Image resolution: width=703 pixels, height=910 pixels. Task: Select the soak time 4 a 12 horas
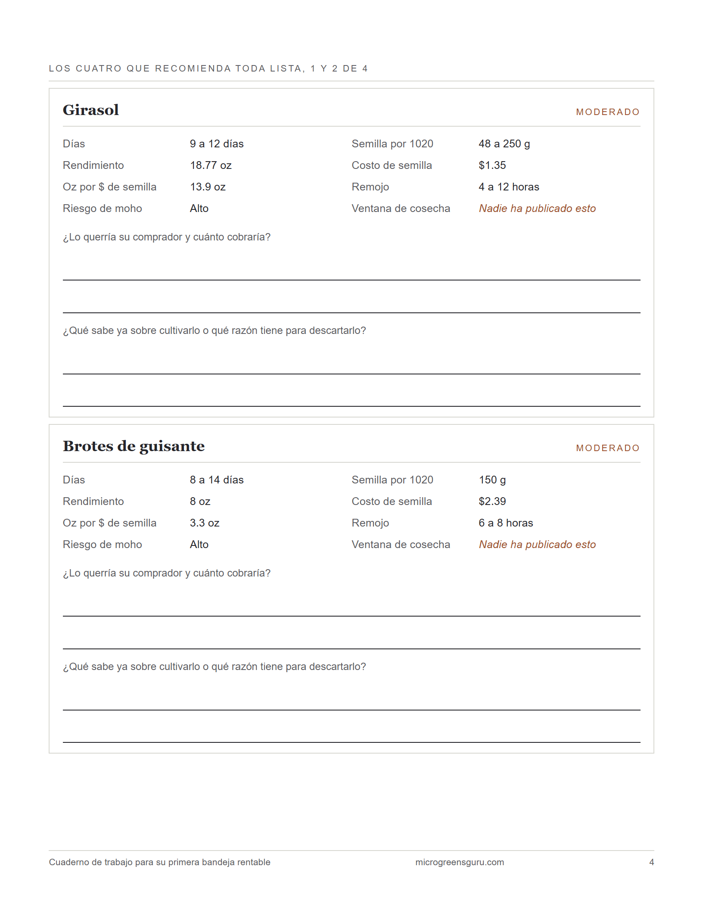(x=509, y=187)
